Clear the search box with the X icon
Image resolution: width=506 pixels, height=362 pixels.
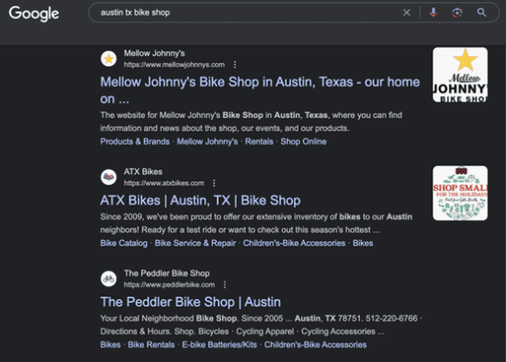point(407,13)
